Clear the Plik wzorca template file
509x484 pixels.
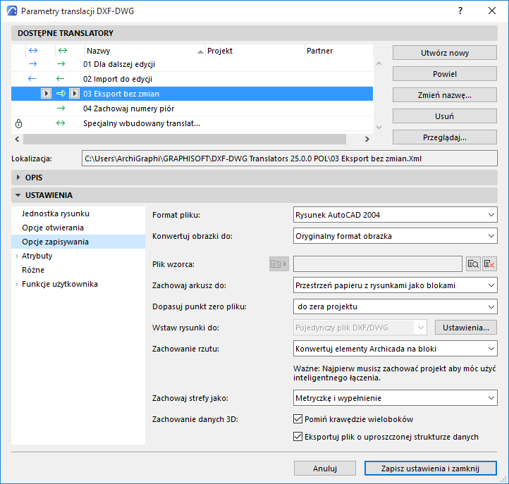click(x=489, y=264)
